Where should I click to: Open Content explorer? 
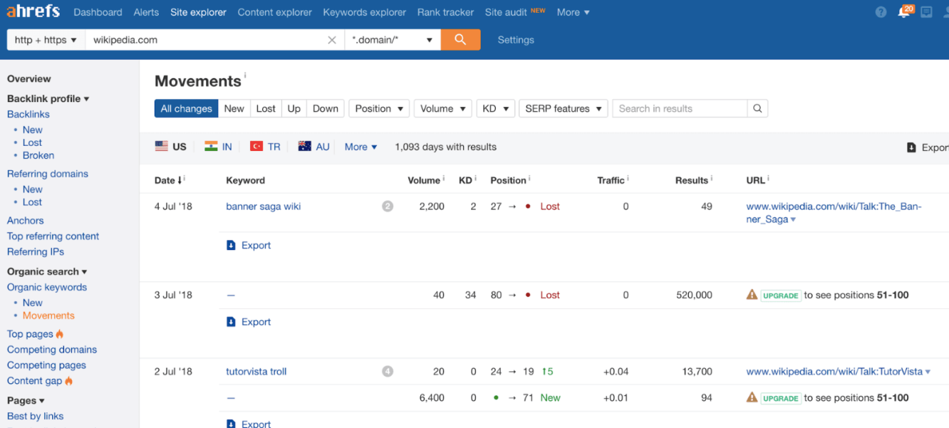coord(275,12)
